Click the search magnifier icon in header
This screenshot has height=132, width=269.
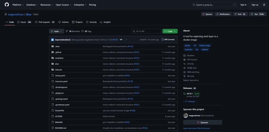tap(194, 5)
